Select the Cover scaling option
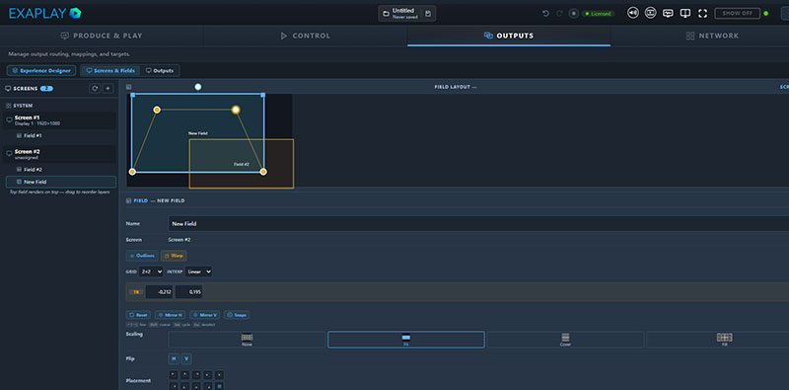Viewport: 789px width, 390px height. pos(565,340)
